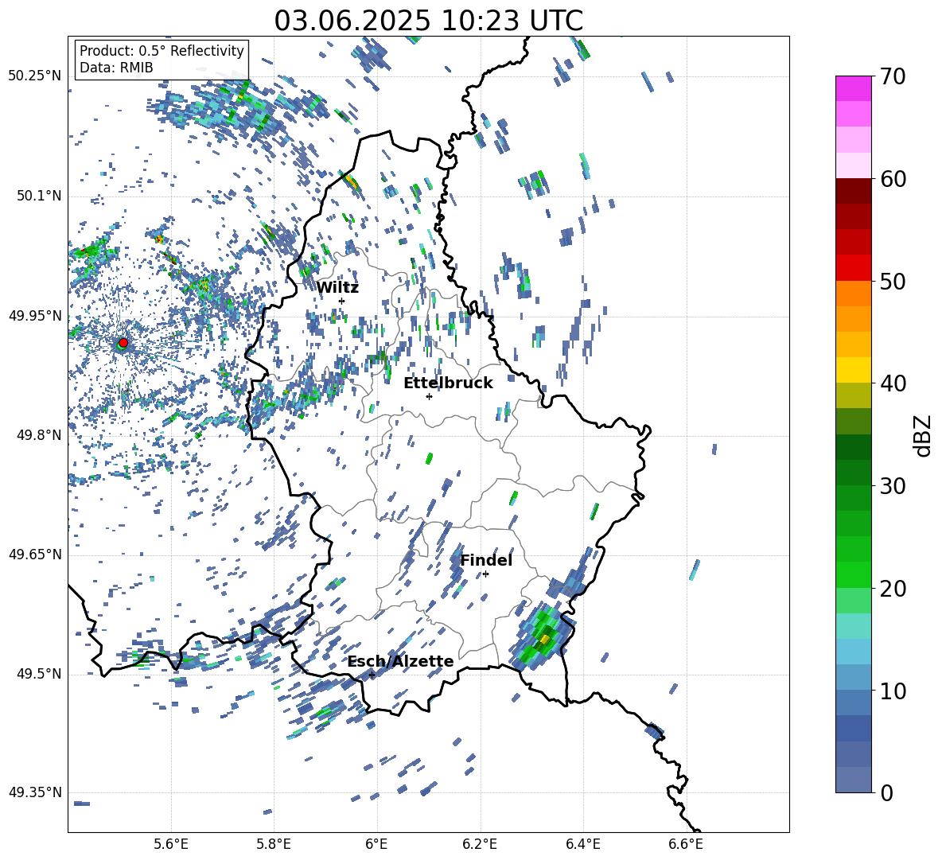
Task: Click the 60 colorbar tick label
Action: [x=893, y=179]
